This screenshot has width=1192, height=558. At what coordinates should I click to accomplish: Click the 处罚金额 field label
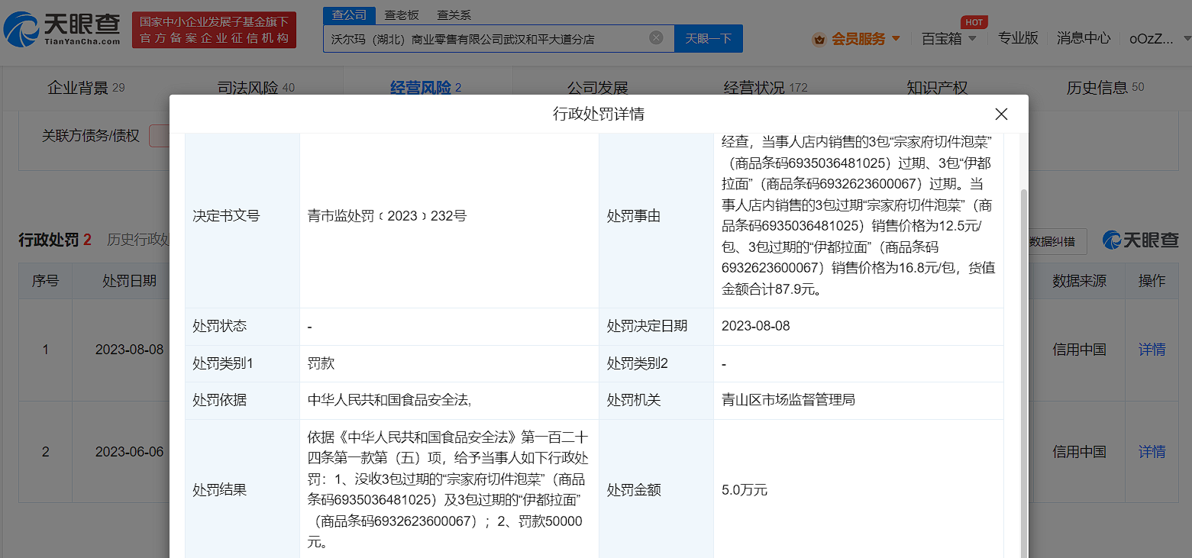click(x=633, y=490)
